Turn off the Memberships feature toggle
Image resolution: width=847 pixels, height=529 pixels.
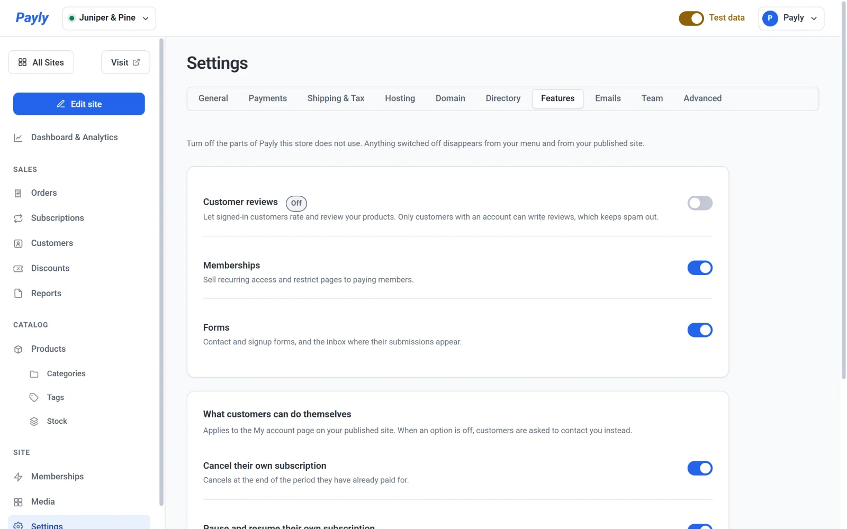pos(700,268)
